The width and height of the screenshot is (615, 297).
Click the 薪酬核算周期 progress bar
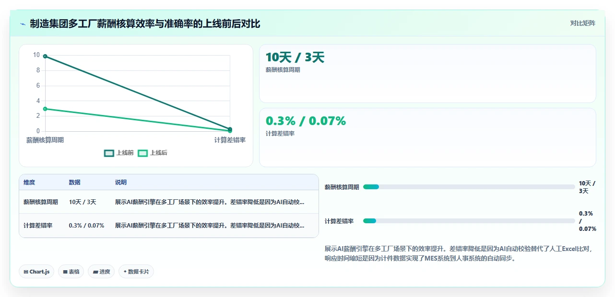(469, 187)
